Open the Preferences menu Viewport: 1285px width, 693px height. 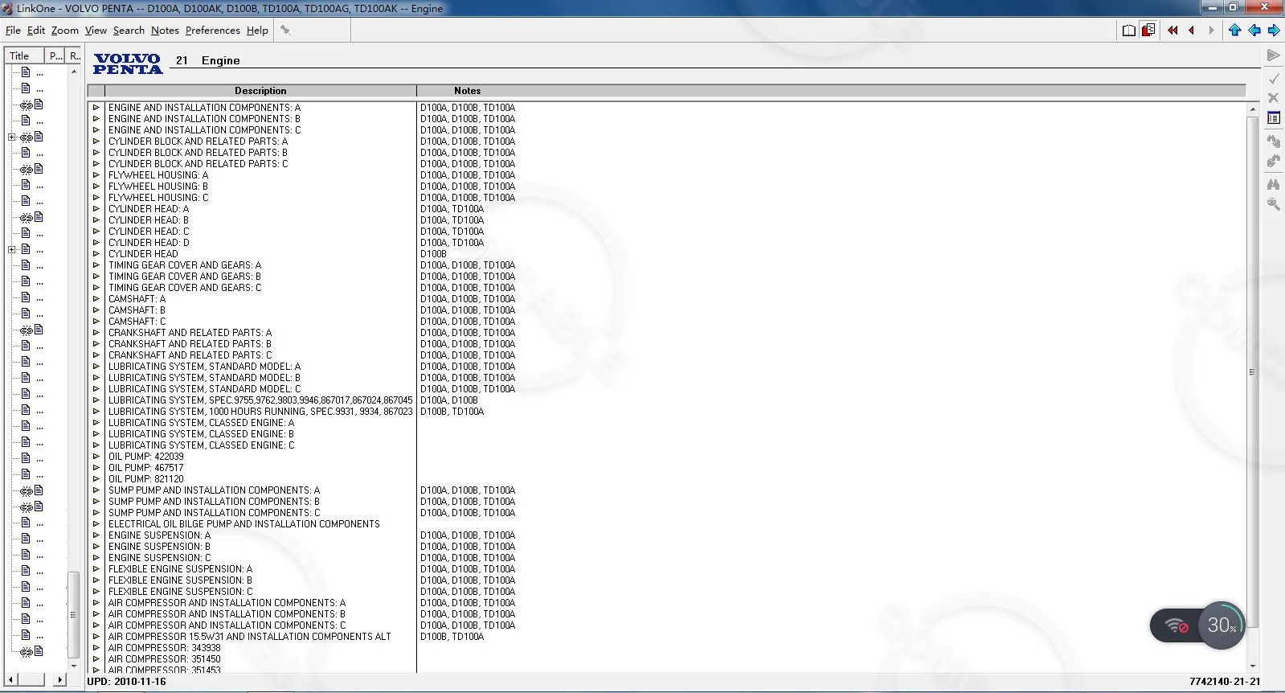coord(213,31)
